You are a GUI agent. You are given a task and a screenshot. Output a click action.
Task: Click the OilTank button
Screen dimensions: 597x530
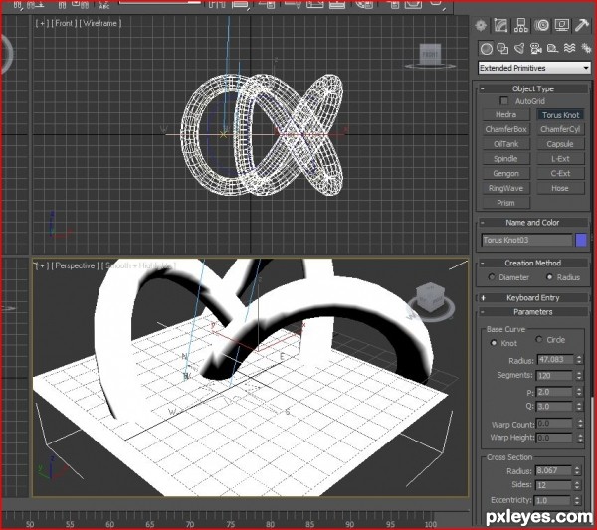[x=505, y=144]
